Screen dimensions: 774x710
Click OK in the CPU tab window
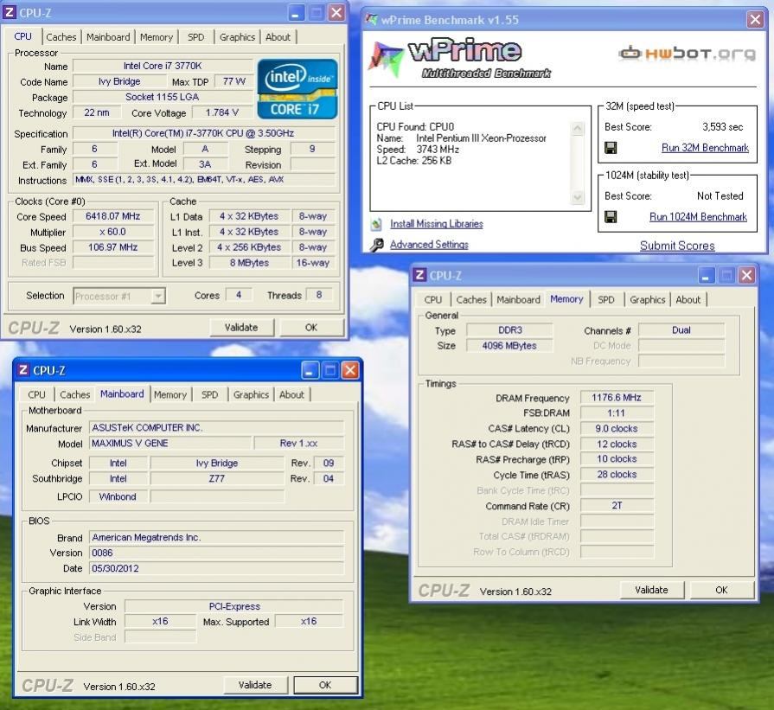[311, 328]
